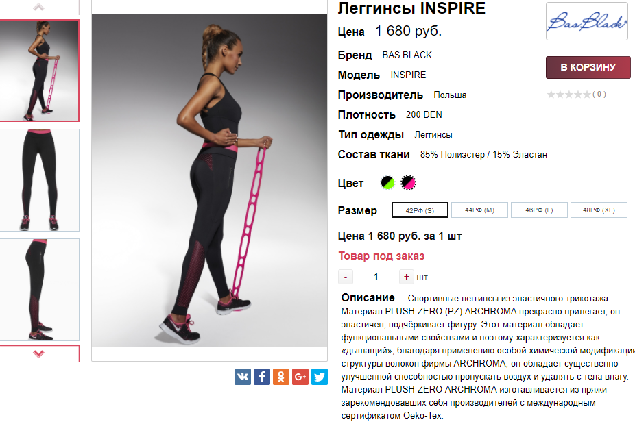635x422 pixels.
Task: View side-leg leggings thumbnail image
Action: (x=39, y=290)
